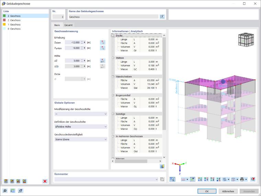261x196 pixels.
Task: Click the box render mode icon
Action: [234, 179]
